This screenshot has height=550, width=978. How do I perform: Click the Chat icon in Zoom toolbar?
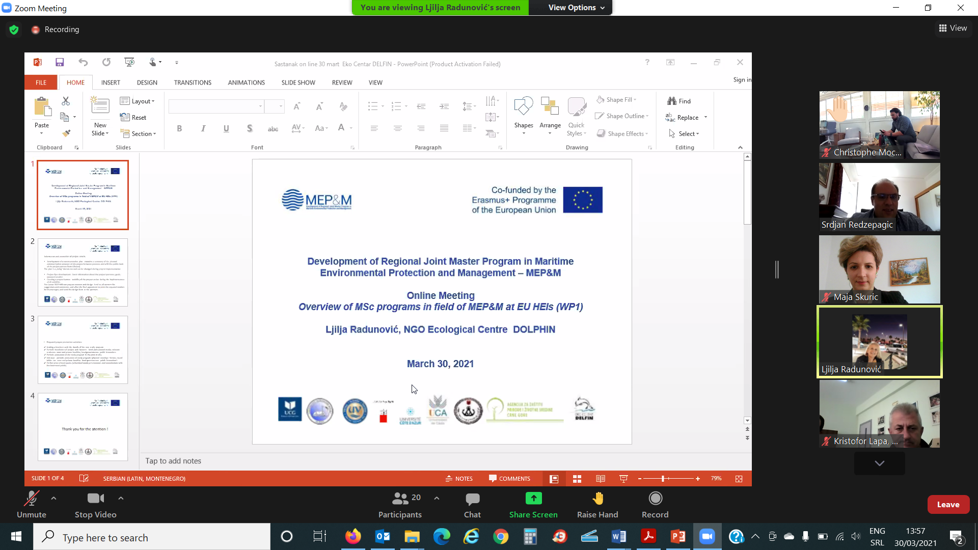[x=472, y=499]
